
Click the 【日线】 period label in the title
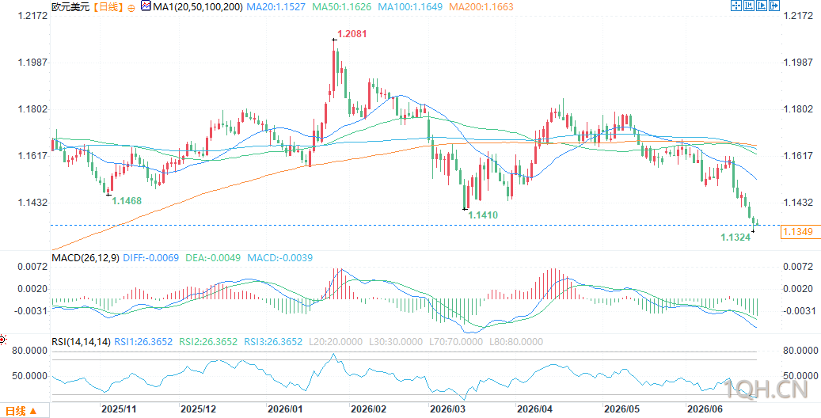(108, 7)
